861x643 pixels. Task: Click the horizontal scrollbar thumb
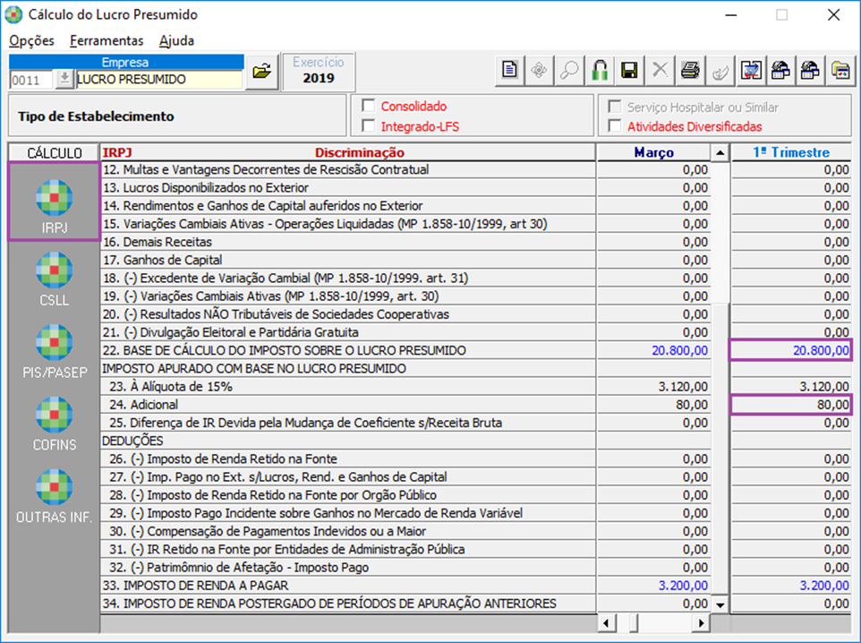click(x=633, y=623)
